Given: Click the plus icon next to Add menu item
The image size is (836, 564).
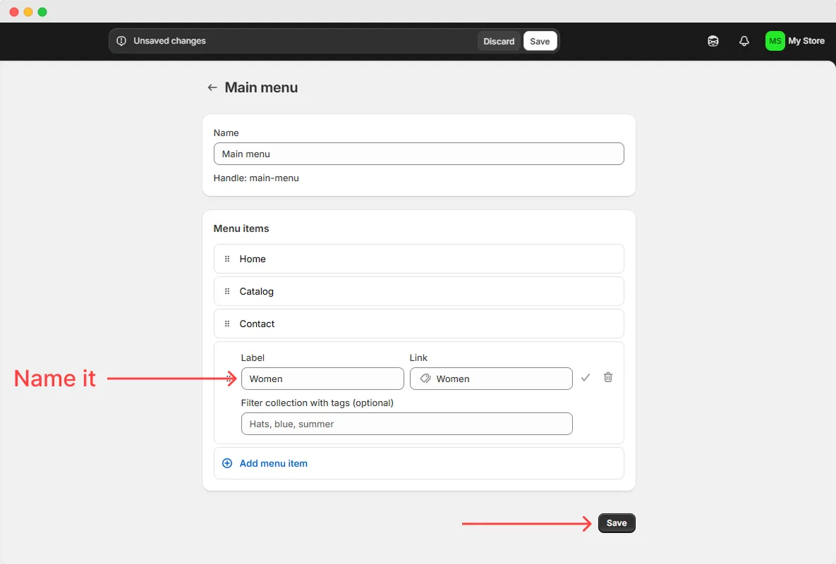Looking at the screenshot, I should 226,463.
